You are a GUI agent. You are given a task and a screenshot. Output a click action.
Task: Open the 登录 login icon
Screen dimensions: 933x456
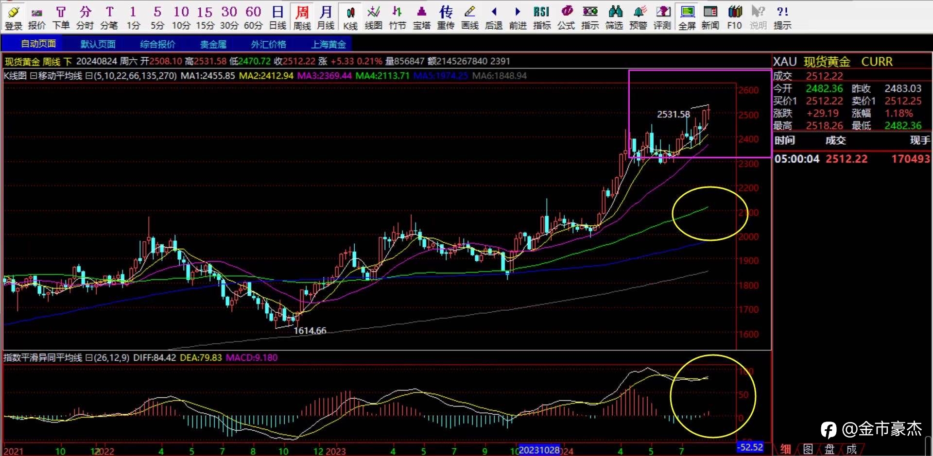pyautogui.click(x=14, y=17)
